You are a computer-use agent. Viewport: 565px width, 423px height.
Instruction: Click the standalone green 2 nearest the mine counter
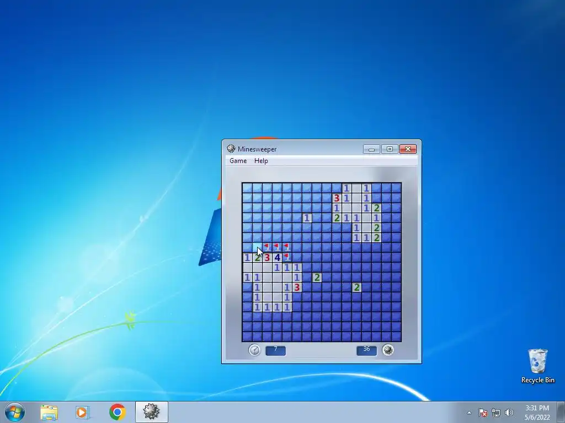(356, 287)
